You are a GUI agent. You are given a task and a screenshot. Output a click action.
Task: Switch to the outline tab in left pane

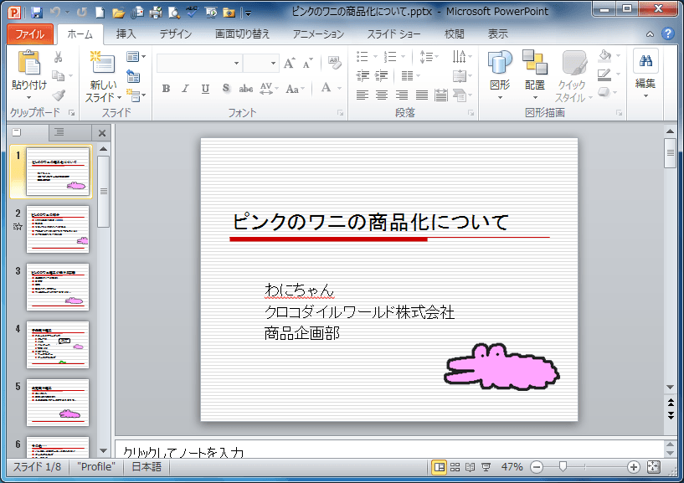tap(59, 132)
